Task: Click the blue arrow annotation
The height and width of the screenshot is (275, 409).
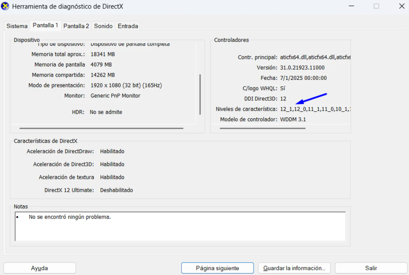Action: click(311, 99)
